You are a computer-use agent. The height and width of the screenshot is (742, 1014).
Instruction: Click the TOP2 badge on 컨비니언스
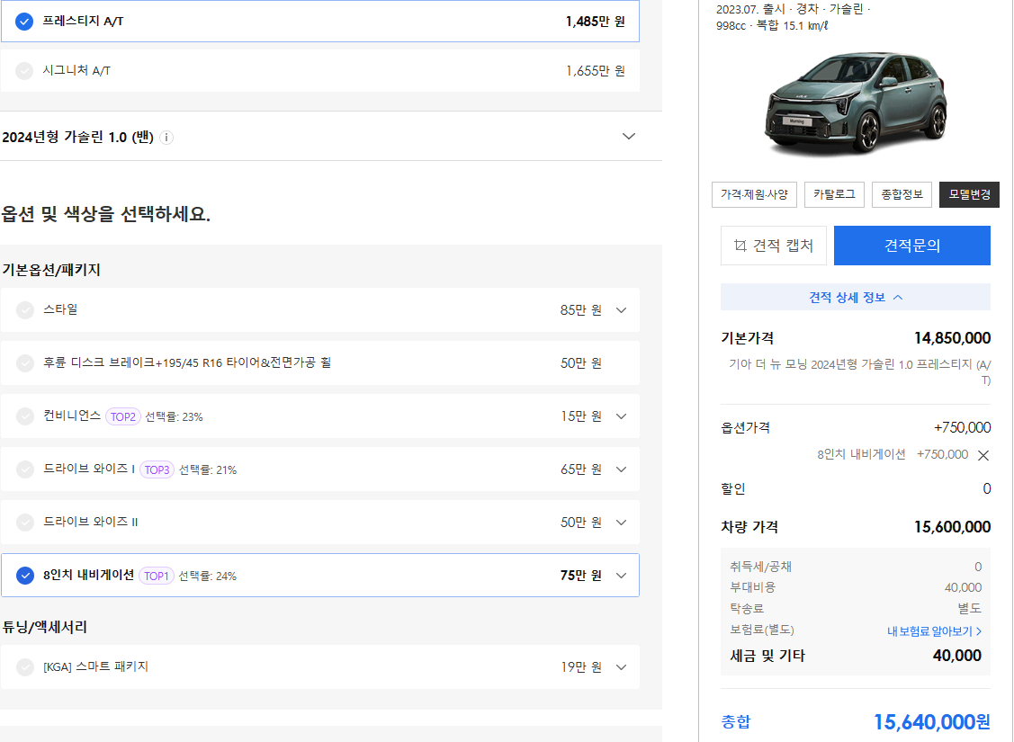(x=123, y=417)
